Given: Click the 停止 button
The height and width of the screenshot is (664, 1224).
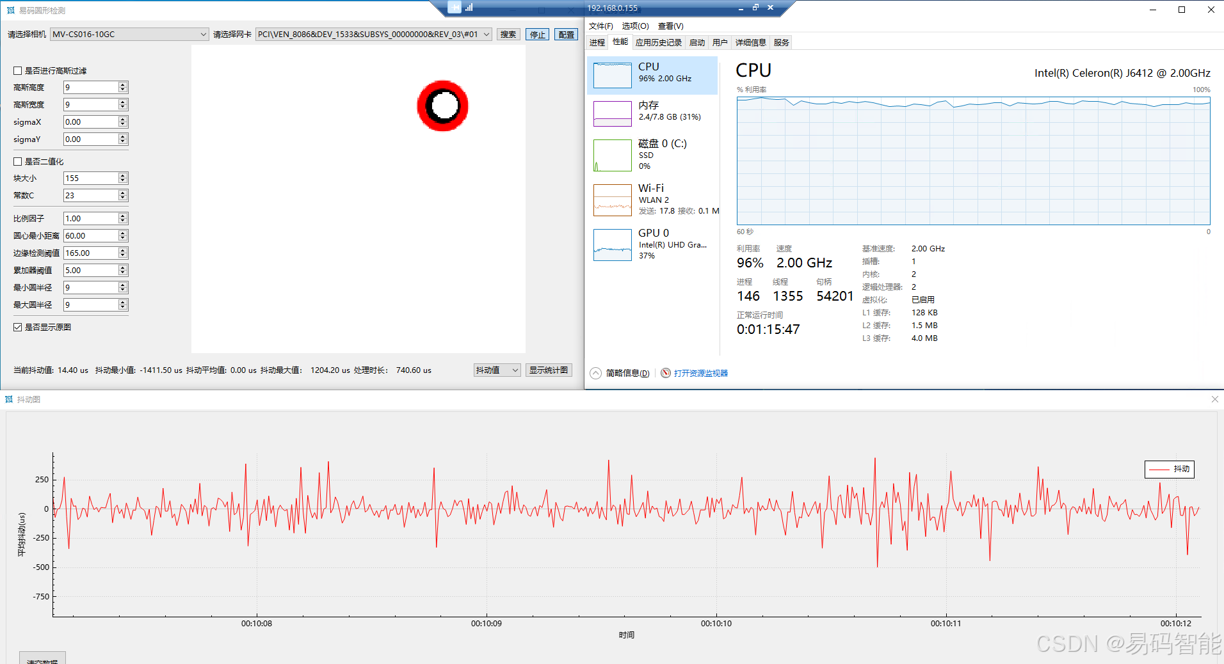Looking at the screenshot, I should (x=538, y=35).
